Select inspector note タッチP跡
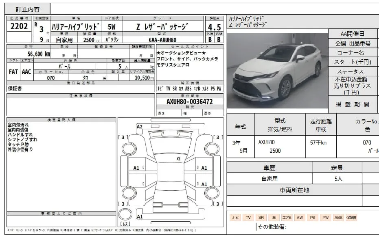The height and width of the screenshot is (244, 379). 18,145
